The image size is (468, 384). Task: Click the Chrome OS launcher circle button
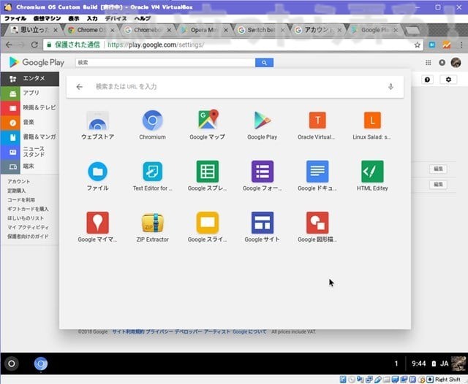click(12, 364)
